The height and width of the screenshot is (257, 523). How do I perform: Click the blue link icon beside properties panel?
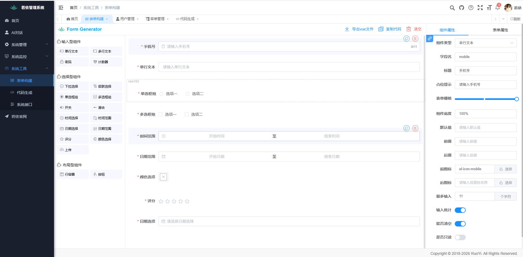430,39
